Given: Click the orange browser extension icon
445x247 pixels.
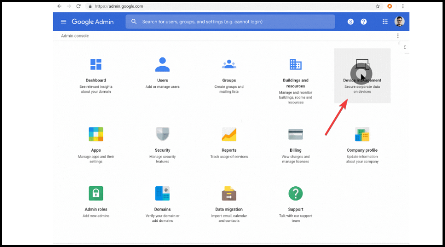Looking at the screenshot, I should pos(390,6).
